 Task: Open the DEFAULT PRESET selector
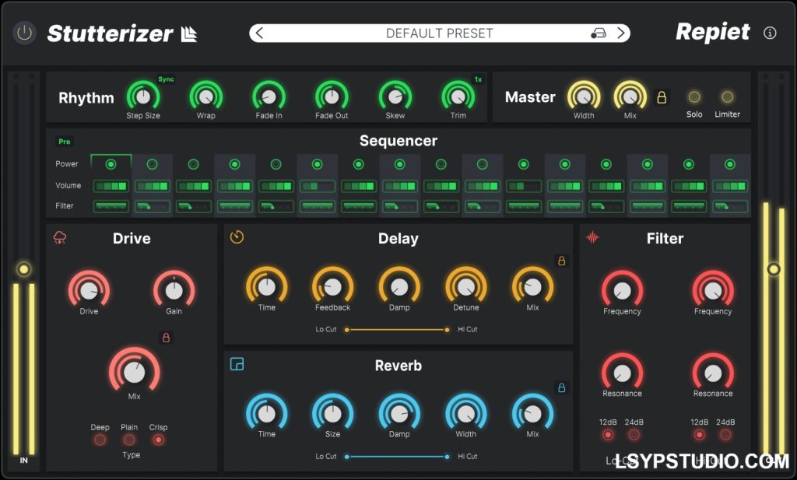pyautogui.click(x=440, y=33)
